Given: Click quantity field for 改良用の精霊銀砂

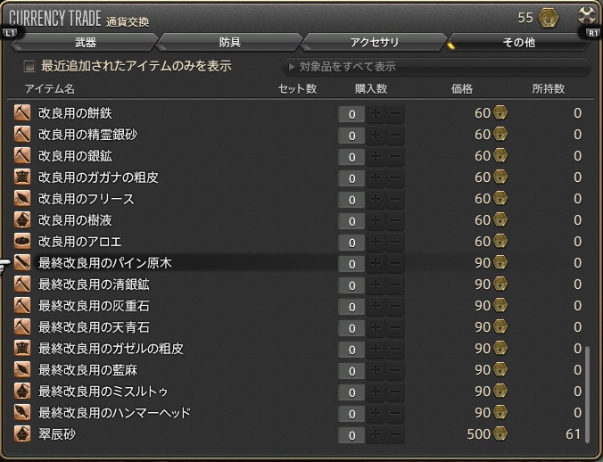Looking at the screenshot, I should tap(351, 136).
